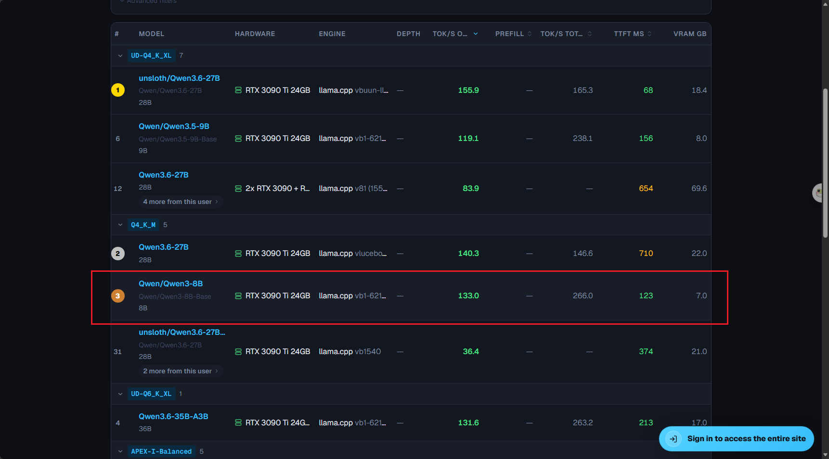Collapse the UD-Q6_K_XL group chevron
829x459 pixels.
[120, 394]
